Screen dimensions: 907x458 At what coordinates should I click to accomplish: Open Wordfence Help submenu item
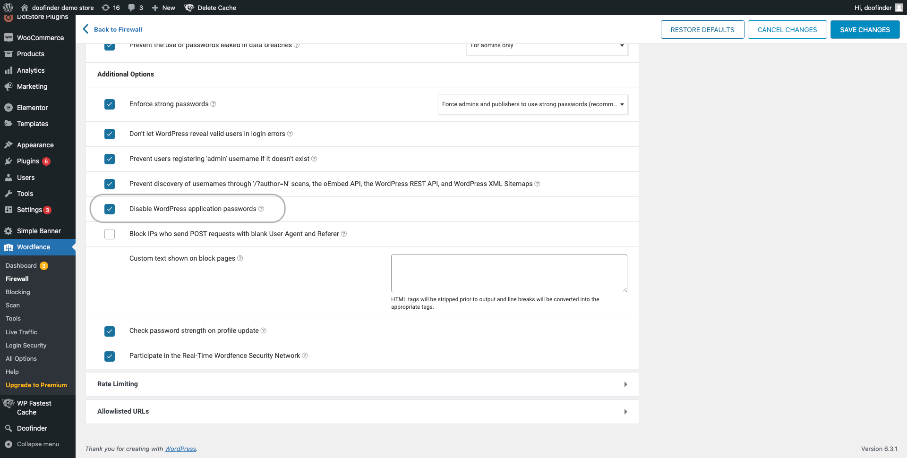tap(12, 372)
